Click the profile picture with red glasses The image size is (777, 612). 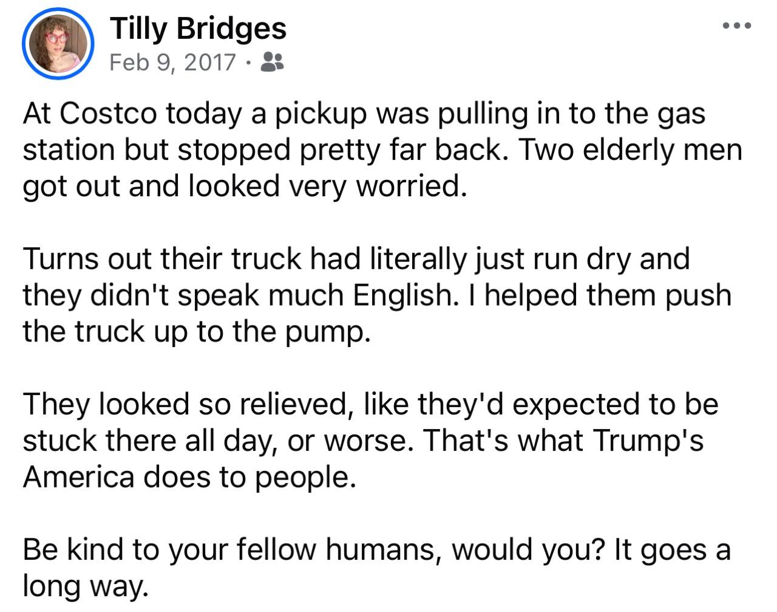tap(55, 44)
